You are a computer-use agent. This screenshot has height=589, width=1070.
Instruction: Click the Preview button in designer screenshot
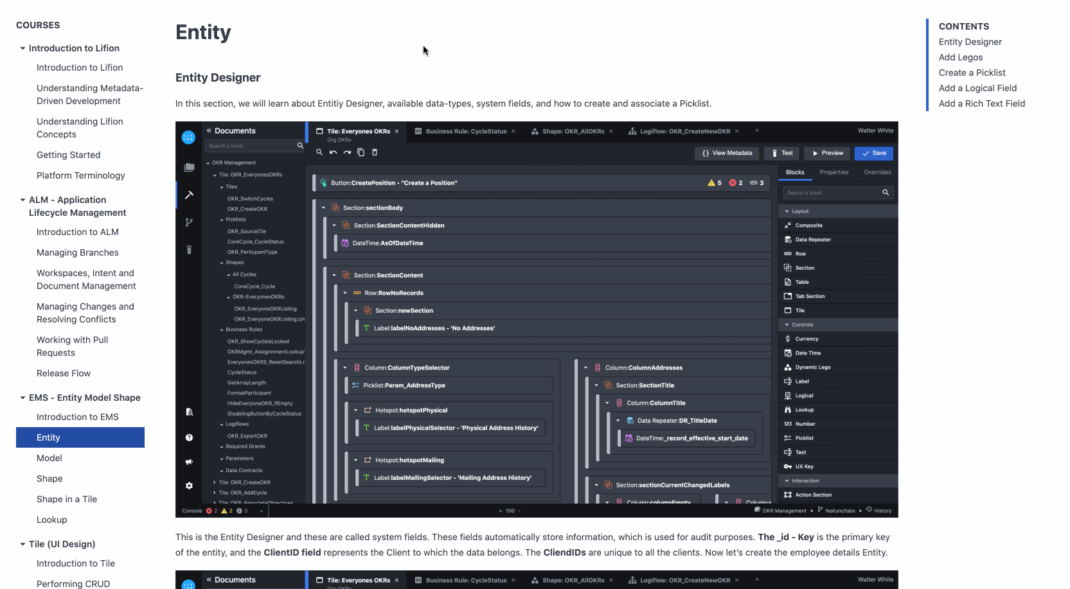click(827, 153)
